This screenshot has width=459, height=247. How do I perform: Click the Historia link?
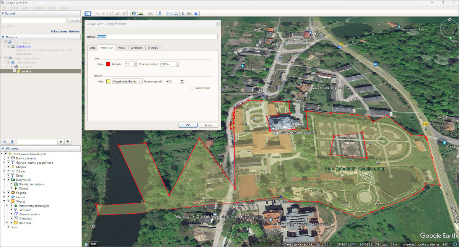point(74,31)
